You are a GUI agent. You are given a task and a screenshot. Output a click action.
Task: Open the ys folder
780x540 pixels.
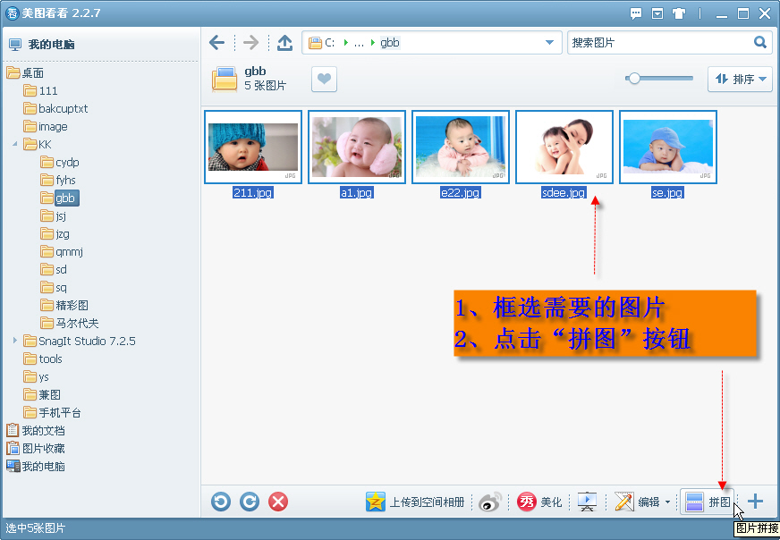[x=37, y=377]
